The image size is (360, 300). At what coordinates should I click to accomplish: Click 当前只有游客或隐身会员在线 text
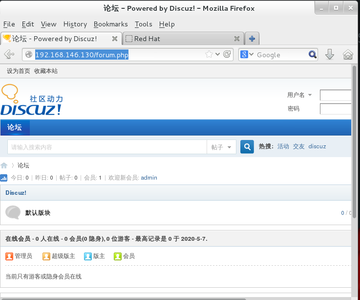point(43,277)
